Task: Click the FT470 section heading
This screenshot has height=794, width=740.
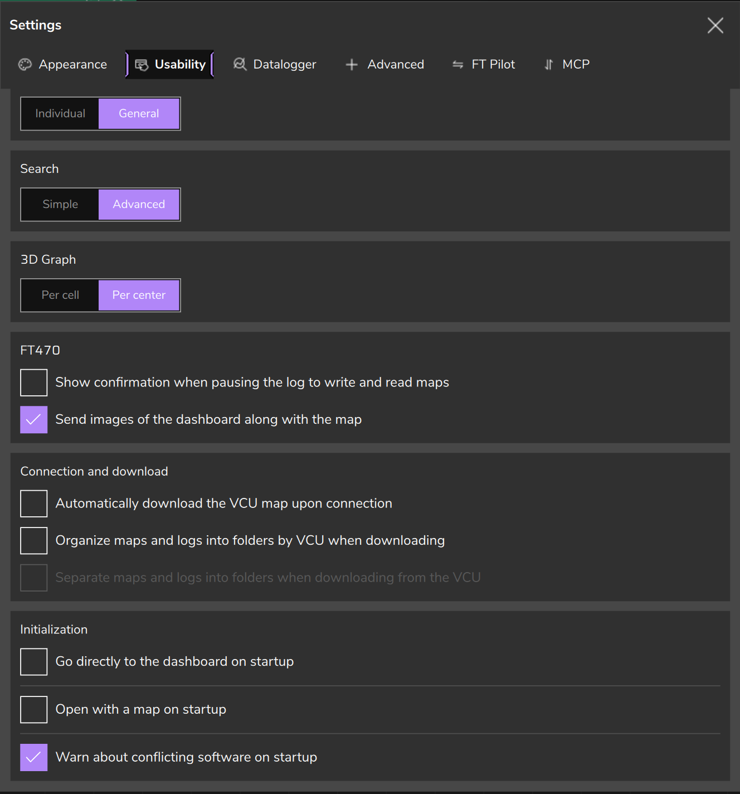Action: pos(40,351)
